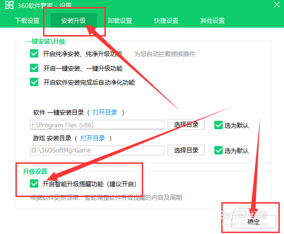Click the 游戏 安装目录 label
Viewport: 284px width, 234px height.
point(52,138)
